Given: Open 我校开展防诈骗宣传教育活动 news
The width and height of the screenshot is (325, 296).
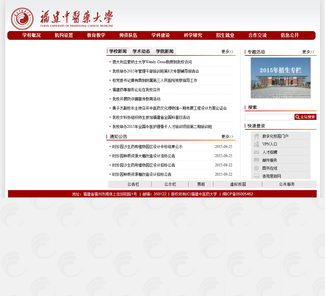Looking at the screenshot, I should click(x=137, y=99).
